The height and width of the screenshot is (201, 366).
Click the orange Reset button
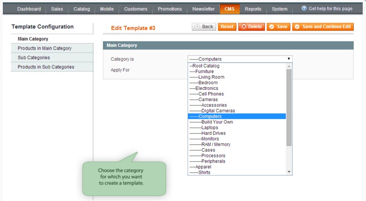(x=227, y=27)
